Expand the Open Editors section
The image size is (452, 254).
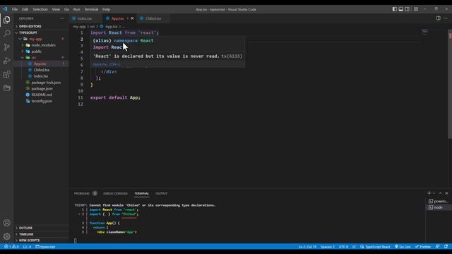pyautogui.click(x=41, y=26)
